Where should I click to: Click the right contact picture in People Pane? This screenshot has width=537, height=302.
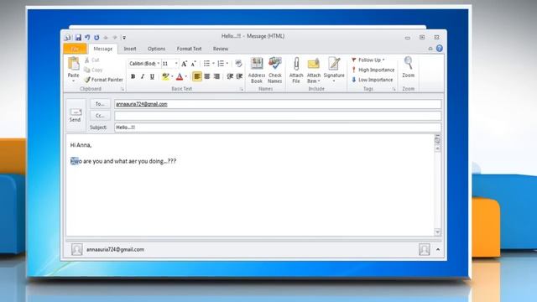coord(424,249)
